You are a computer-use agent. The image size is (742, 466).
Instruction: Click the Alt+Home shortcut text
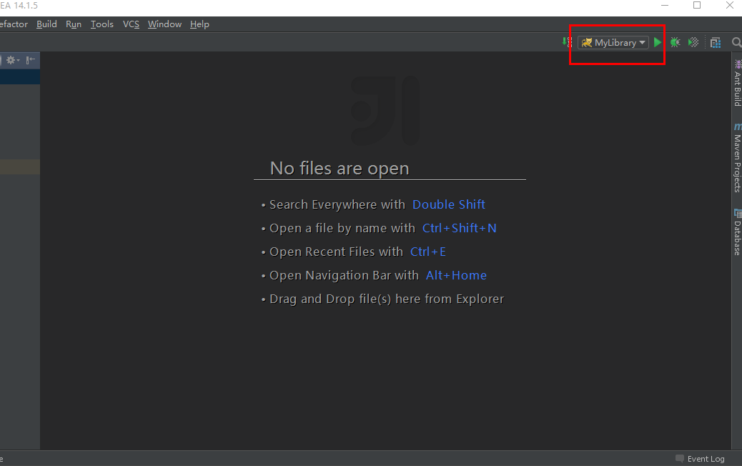[x=456, y=275]
